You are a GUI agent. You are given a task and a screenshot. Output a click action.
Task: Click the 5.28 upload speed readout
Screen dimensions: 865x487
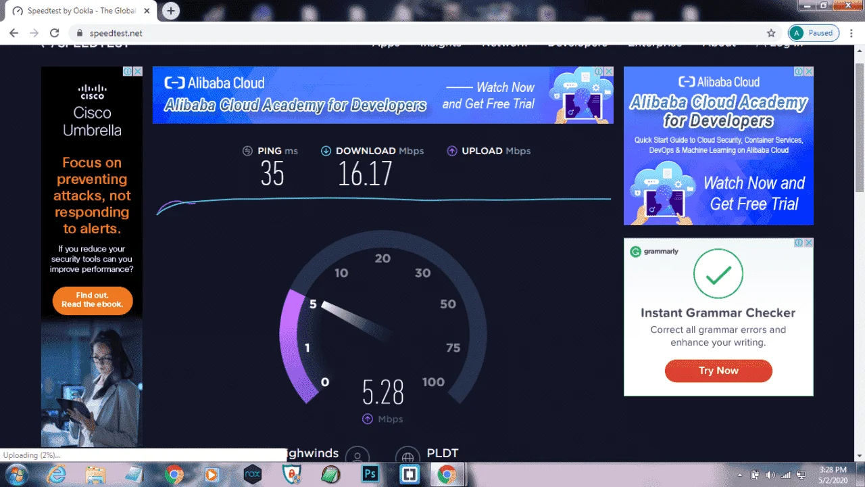[383, 392]
